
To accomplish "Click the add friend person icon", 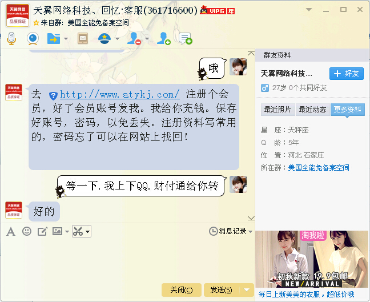I will click(x=164, y=38).
